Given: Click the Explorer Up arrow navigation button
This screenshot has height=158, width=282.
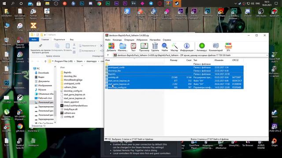Looking at the screenshot, I should tap(45, 61).
